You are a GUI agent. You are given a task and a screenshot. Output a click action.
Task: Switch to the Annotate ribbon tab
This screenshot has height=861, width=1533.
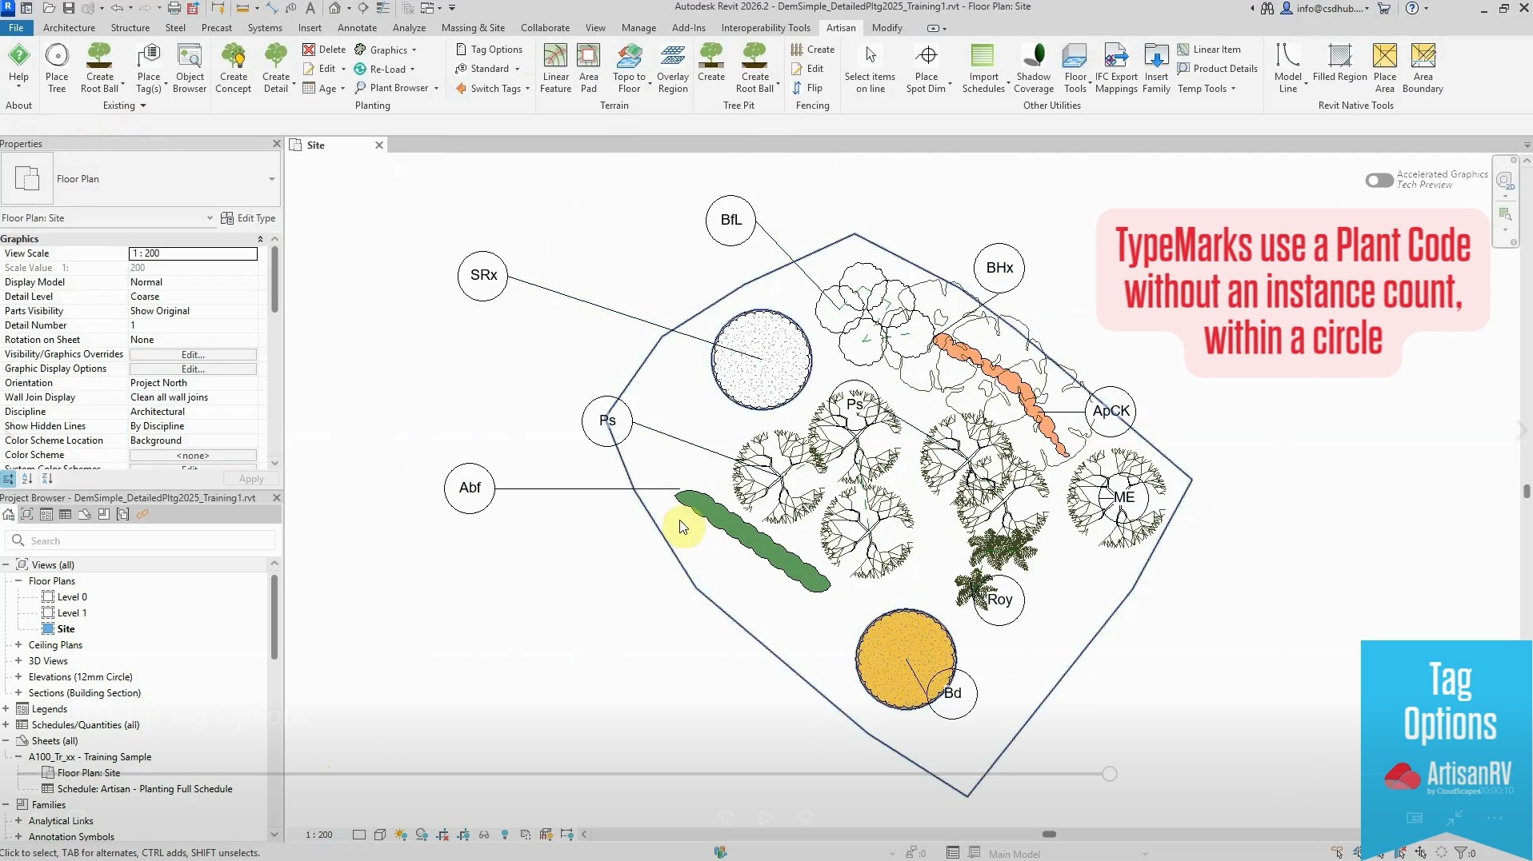point(357,28)
